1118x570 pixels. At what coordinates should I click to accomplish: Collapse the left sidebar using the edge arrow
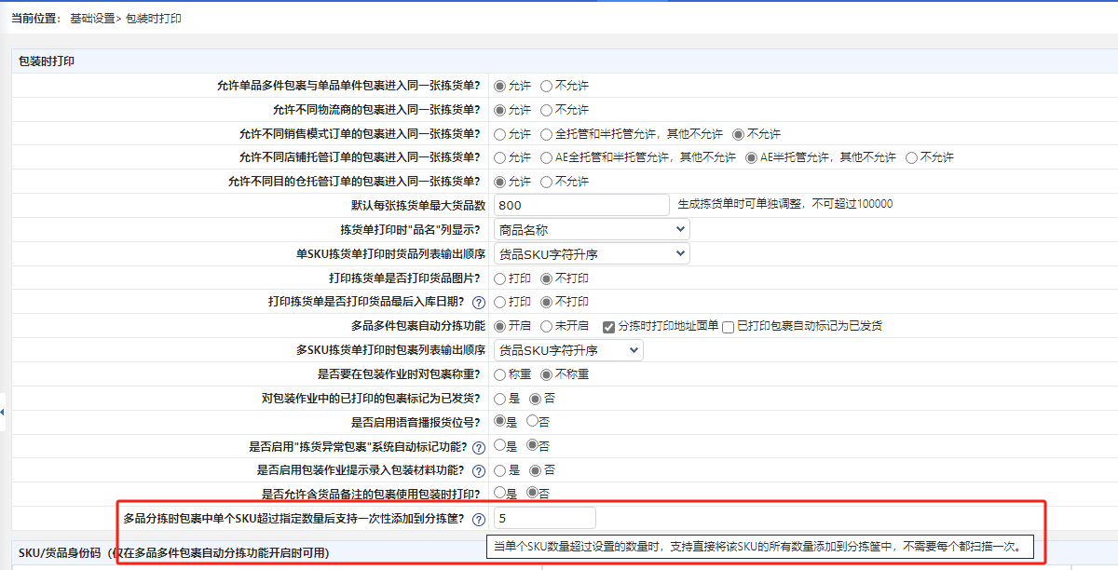pos(3,411)
